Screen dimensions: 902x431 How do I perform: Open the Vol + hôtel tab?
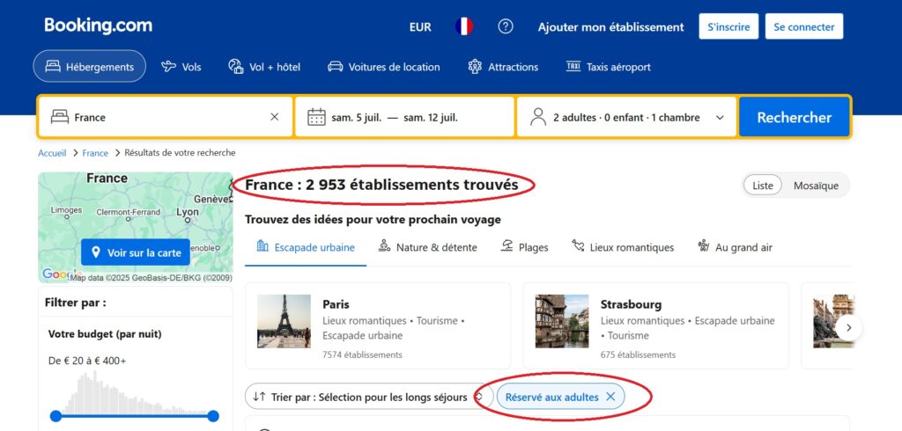pos(264,67)
